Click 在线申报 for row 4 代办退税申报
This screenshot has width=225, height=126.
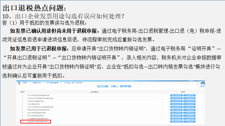(176, 104)
